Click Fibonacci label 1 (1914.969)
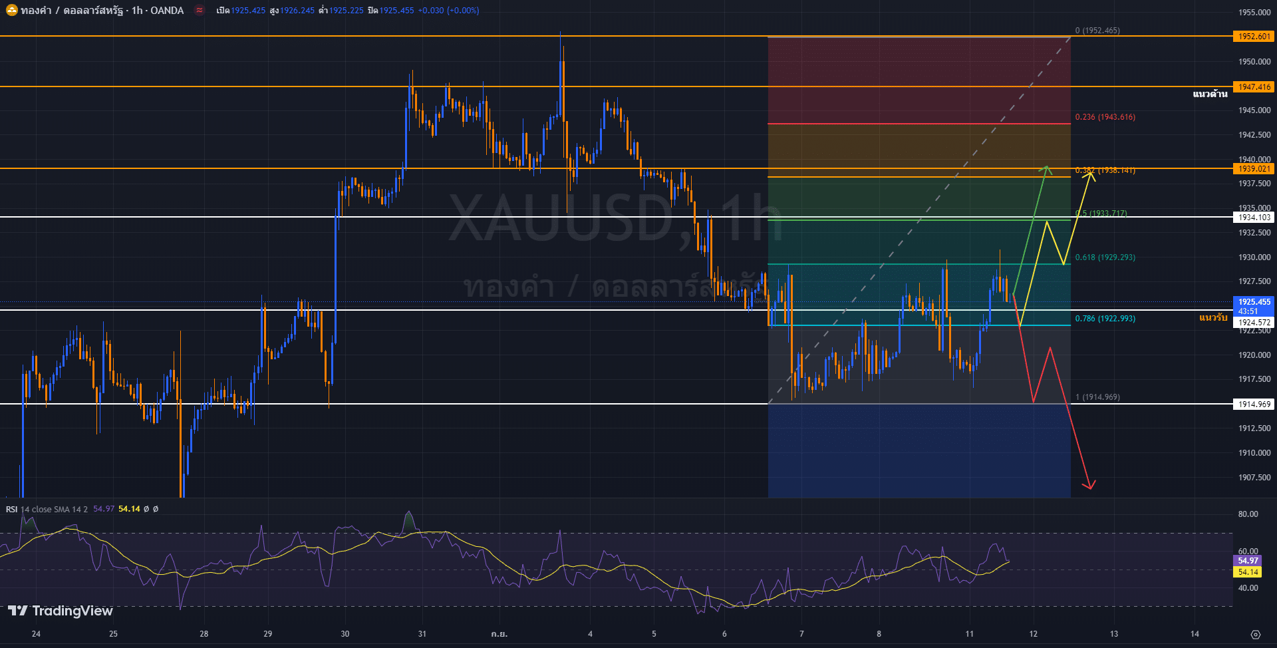Screen dimensions: 1277x648 pos(1097,397)
